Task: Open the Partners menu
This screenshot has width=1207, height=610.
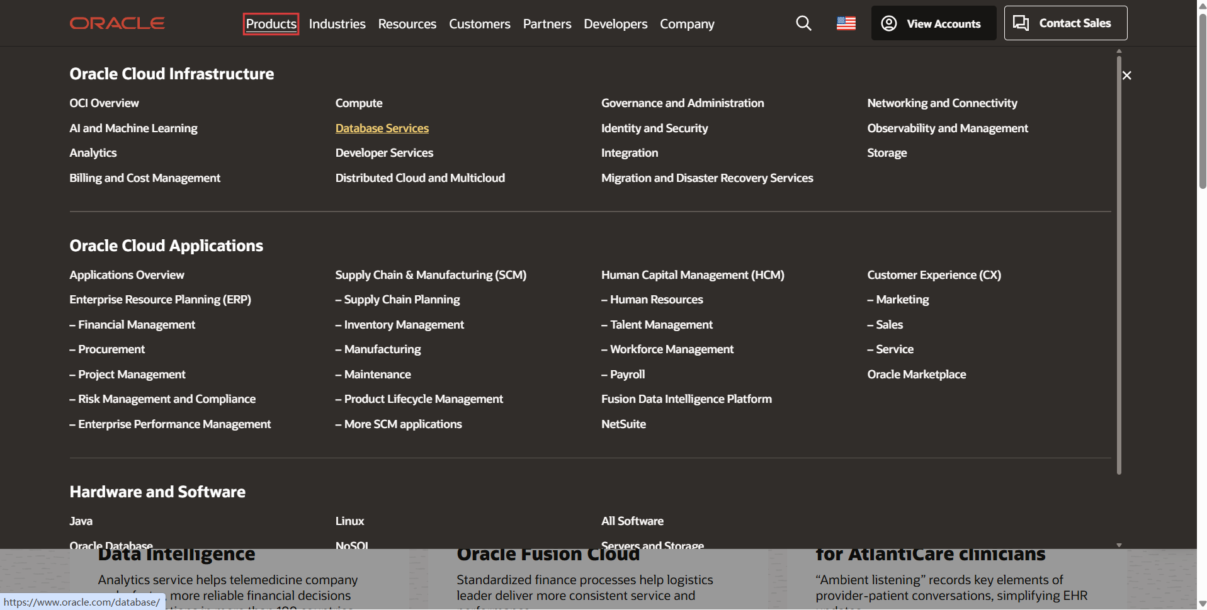Action: coord(547,24)
